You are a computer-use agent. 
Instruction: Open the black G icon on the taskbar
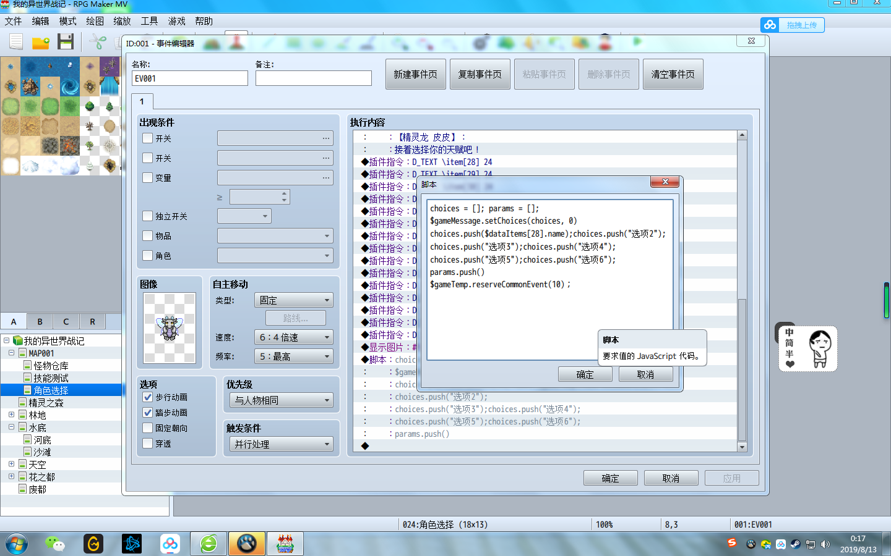[93, 544]
